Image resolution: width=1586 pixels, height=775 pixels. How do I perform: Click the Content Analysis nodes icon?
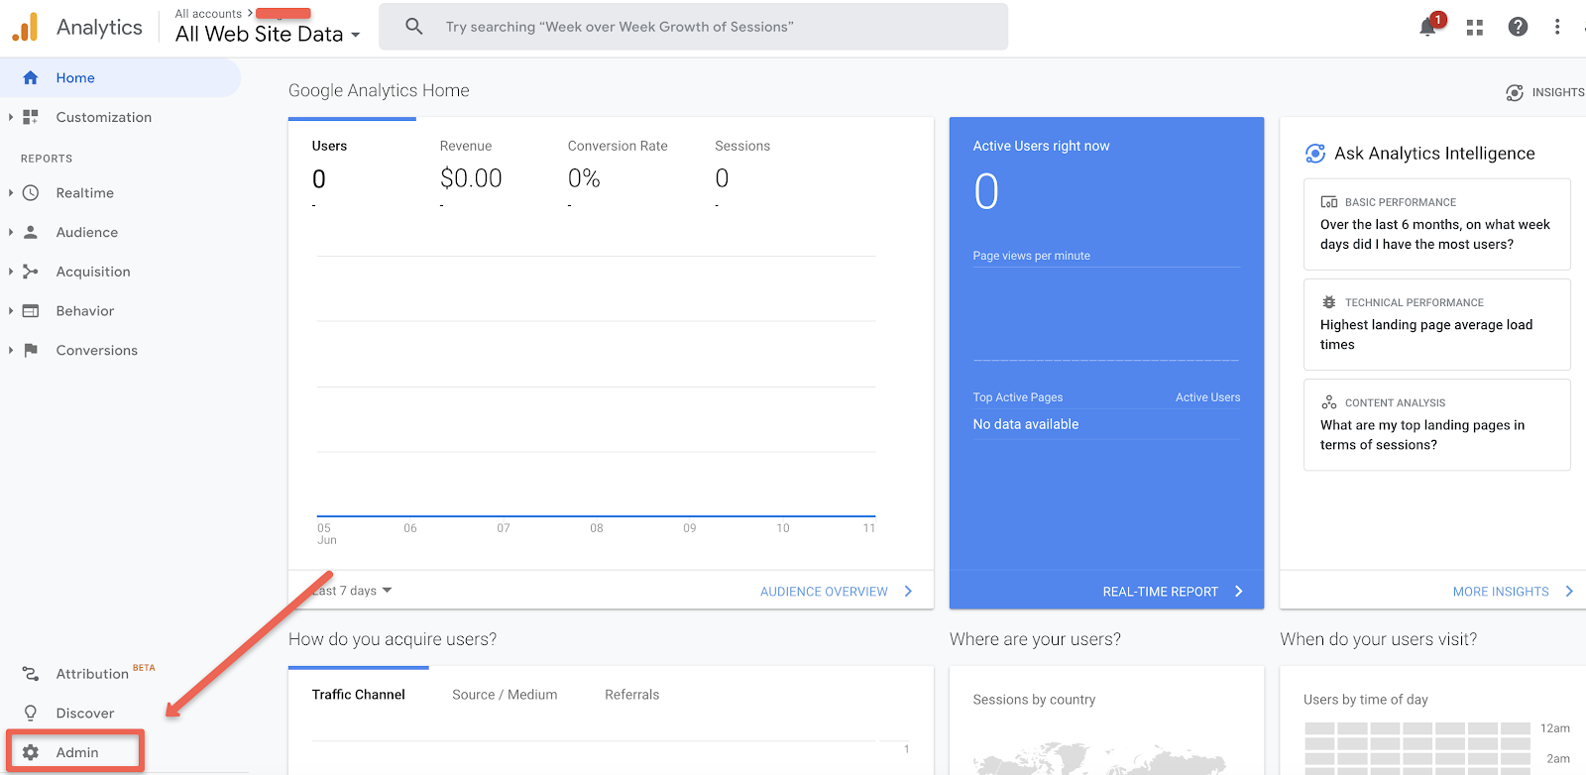tap(1329, 402)
